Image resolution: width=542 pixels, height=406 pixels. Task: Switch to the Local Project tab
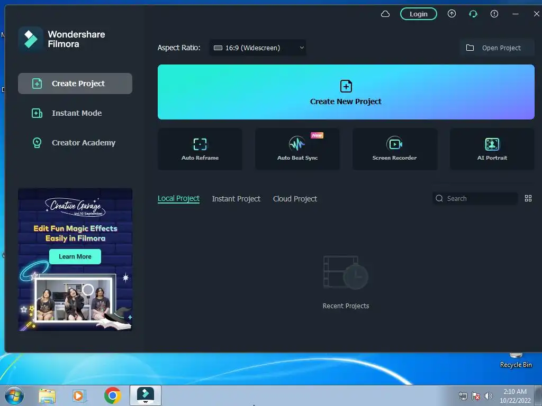coord(178,199)
